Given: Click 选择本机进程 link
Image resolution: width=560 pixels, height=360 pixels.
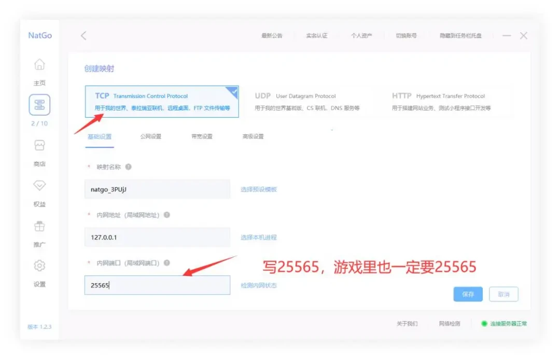Looking at the screenshot, I should coord(259,237).
